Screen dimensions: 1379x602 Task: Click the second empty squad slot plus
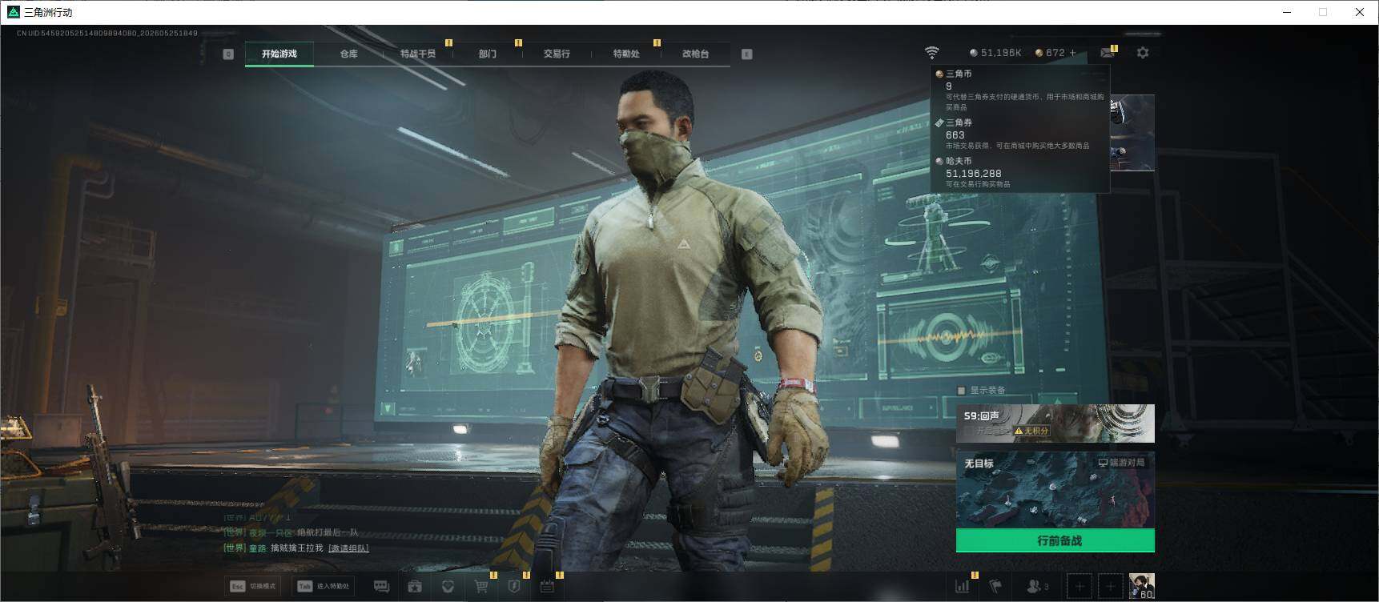pyautogui.click(x=1110, y=587)
